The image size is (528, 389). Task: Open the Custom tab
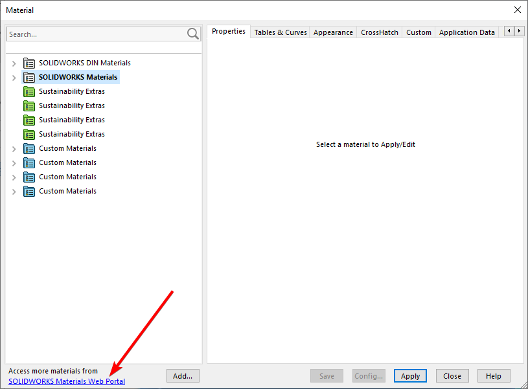[419, 32]
